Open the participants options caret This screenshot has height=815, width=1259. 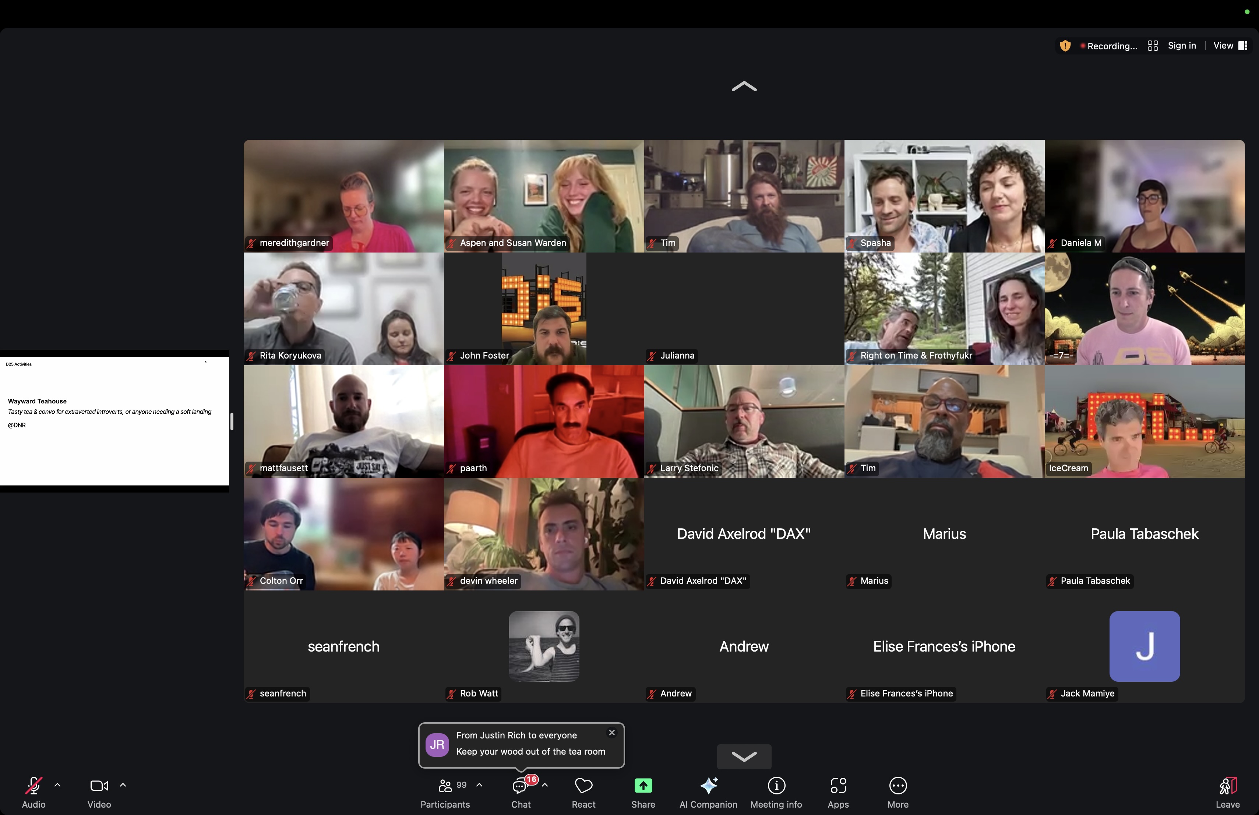[x=479, y=786]
